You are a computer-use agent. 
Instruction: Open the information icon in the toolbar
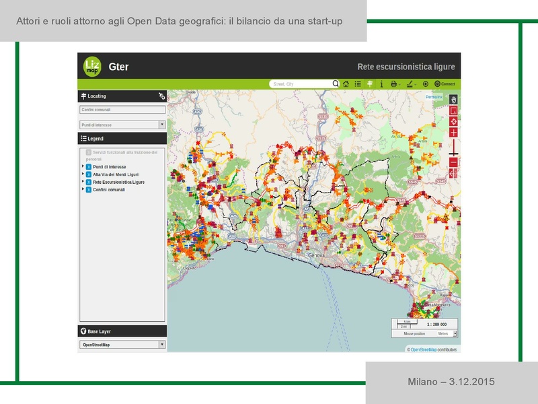pyautogui.click(x=381, y=84)
